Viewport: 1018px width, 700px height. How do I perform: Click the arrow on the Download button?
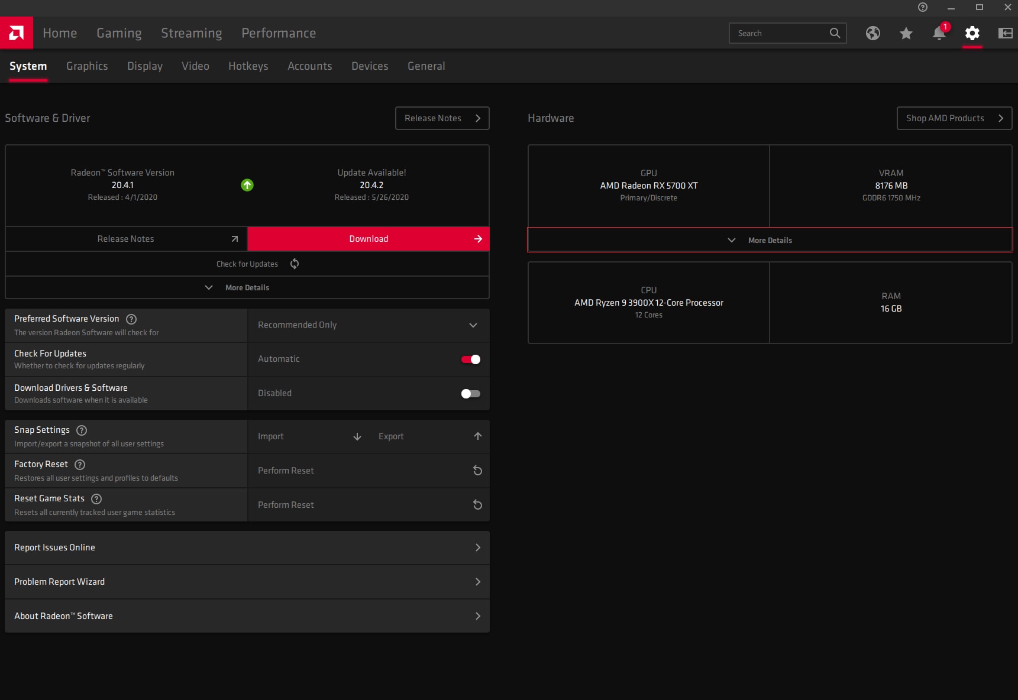(478, 239)
